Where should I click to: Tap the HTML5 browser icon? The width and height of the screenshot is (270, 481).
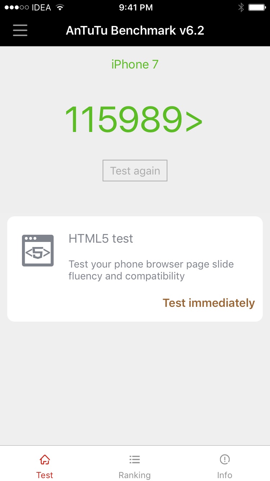click(38, 251)
